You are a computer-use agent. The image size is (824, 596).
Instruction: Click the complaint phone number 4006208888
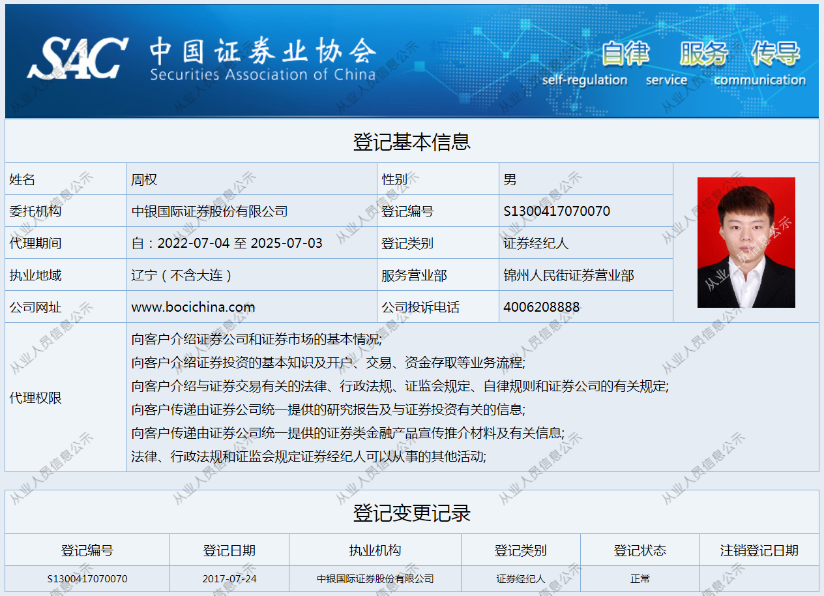541,307
